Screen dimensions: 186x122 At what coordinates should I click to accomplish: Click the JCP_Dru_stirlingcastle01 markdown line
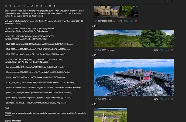point(40,82)
